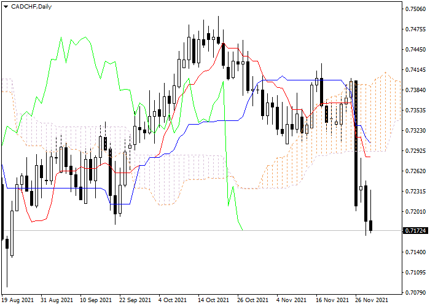
Task: Select the 4 Nov 2021 date label
Action: (292, 300)
